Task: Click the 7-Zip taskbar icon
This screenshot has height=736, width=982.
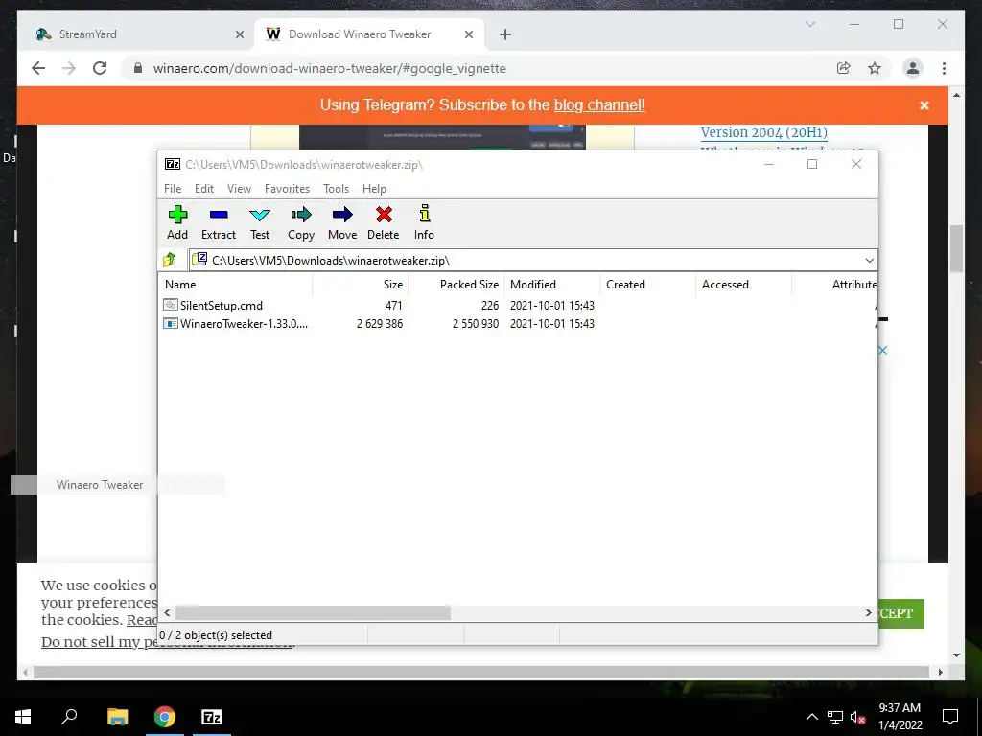Action: [x=212, y=717]
